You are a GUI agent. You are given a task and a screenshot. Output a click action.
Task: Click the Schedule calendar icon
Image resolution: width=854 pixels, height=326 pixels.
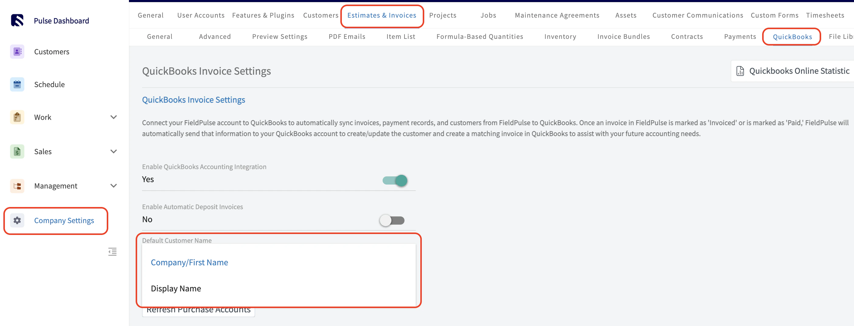[x=17, y=84]
